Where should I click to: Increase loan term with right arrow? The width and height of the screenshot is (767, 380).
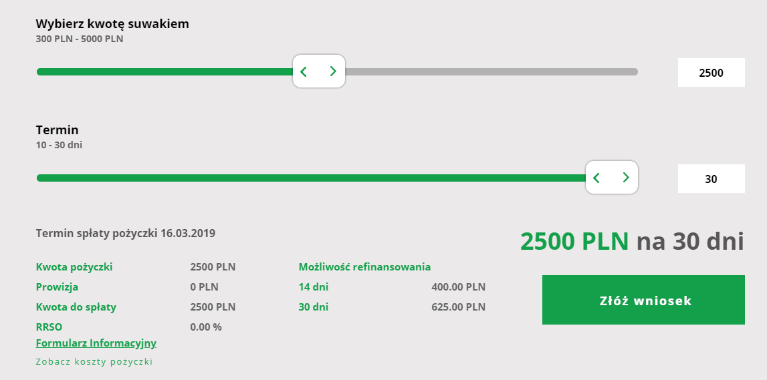626,177
